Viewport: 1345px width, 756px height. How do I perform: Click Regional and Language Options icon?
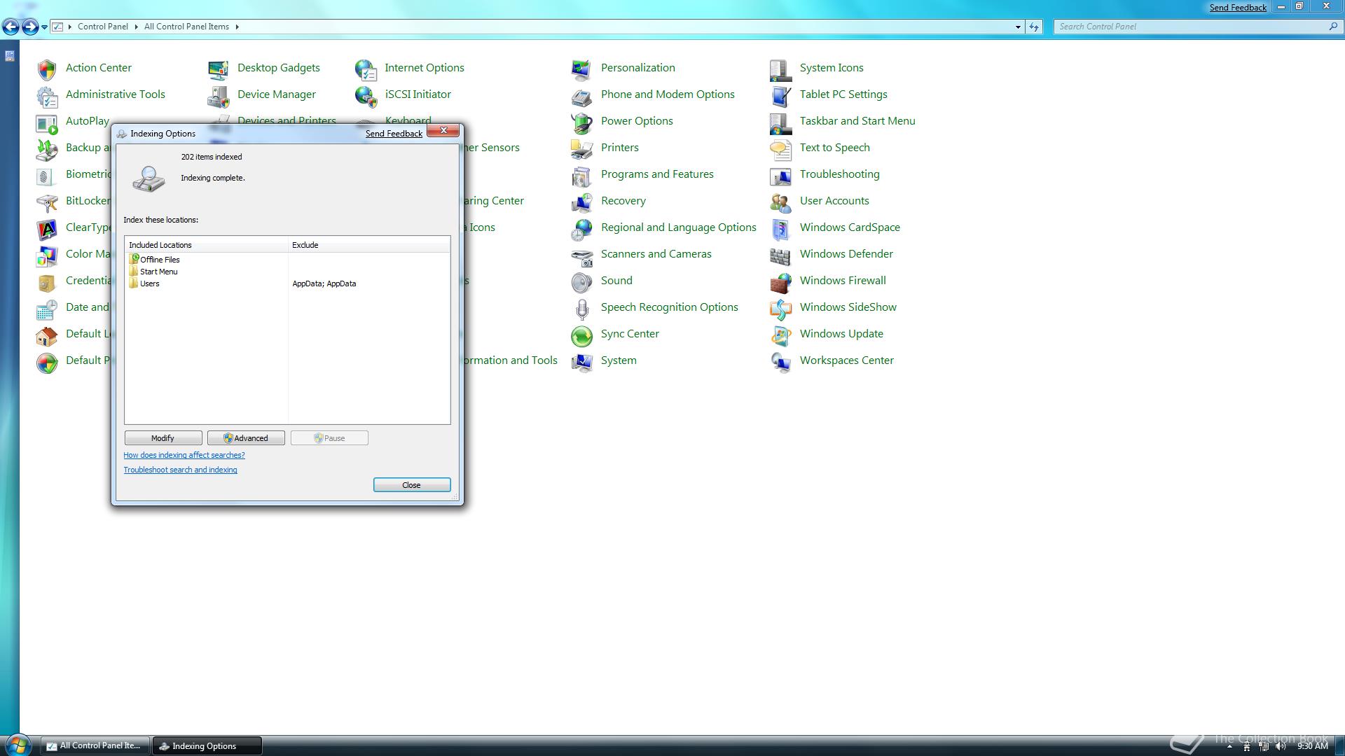[581, 228]
